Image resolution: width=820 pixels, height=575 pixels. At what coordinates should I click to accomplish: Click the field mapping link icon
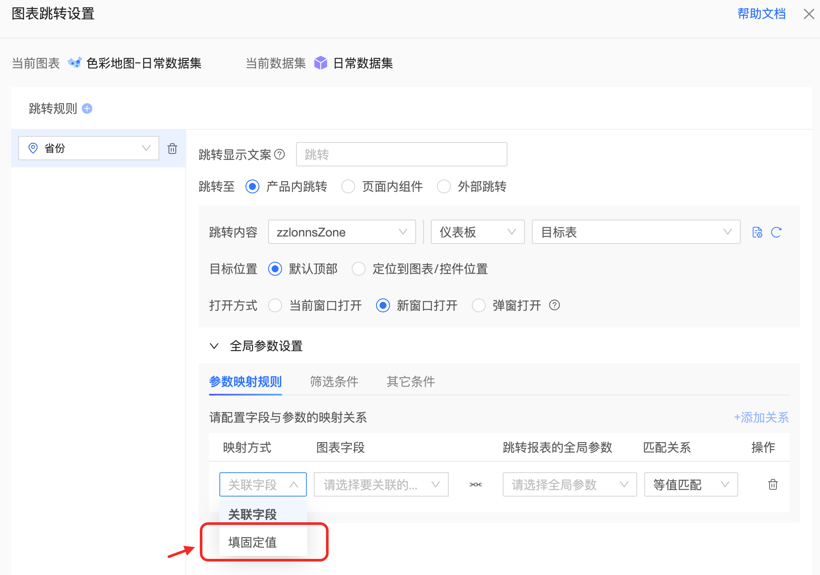tap(476, 484)
